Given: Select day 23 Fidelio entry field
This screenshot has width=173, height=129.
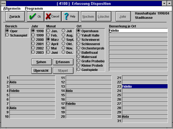Looking at the screenshot, I should [x=145, y=87].
